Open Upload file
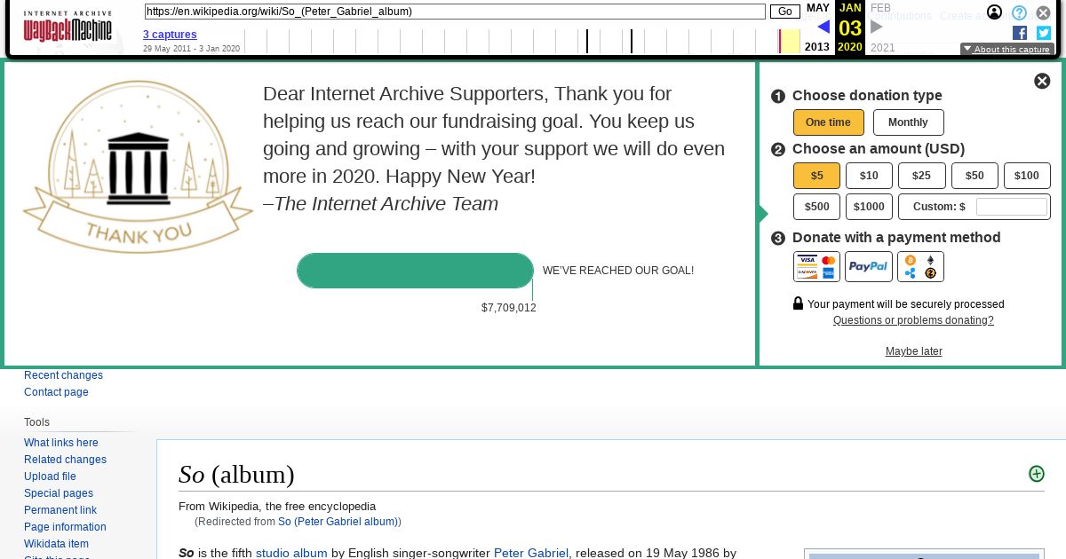This screenshot has height=559, width=1066. coord(50,476)
